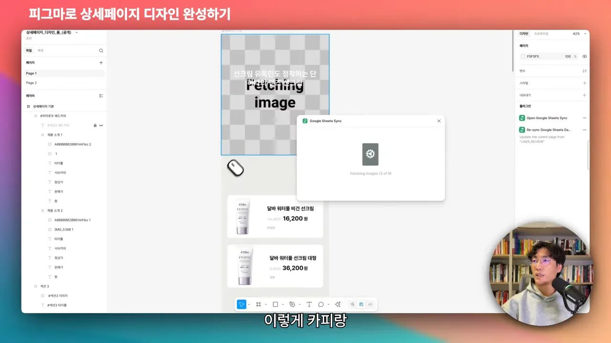Select the Frame tool

(258, 304)
